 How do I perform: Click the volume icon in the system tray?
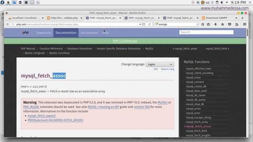[x=222, y=2]
